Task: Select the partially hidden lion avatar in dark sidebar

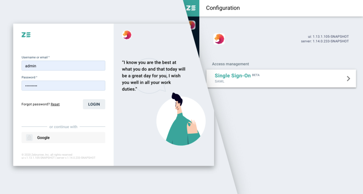Action: click(x=192, y=25)
